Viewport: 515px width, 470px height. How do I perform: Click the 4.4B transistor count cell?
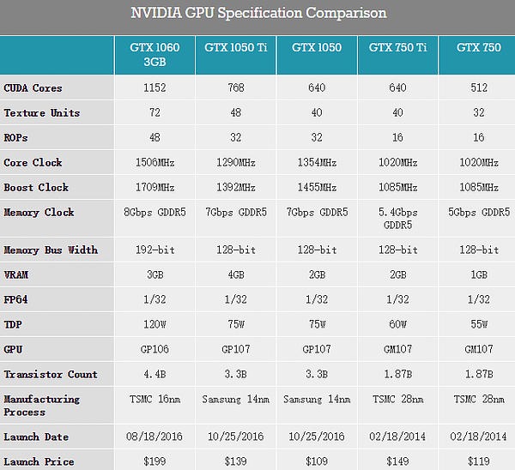pyautogui.click(x=154, y=374)
